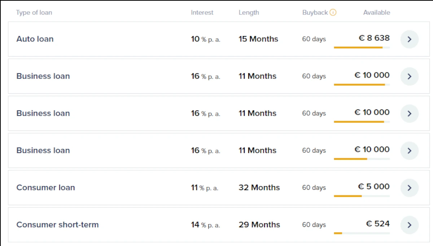Click arrow on third Business loan row
Screen dimensions: 433x246
(x=410, y=151)
